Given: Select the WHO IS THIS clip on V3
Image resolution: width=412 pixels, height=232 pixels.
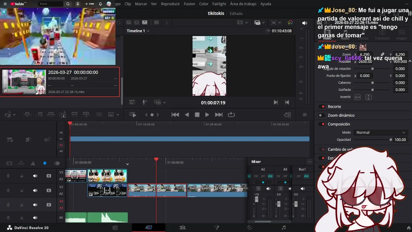Looking at the screenshot, I should [x=107, y=176].
